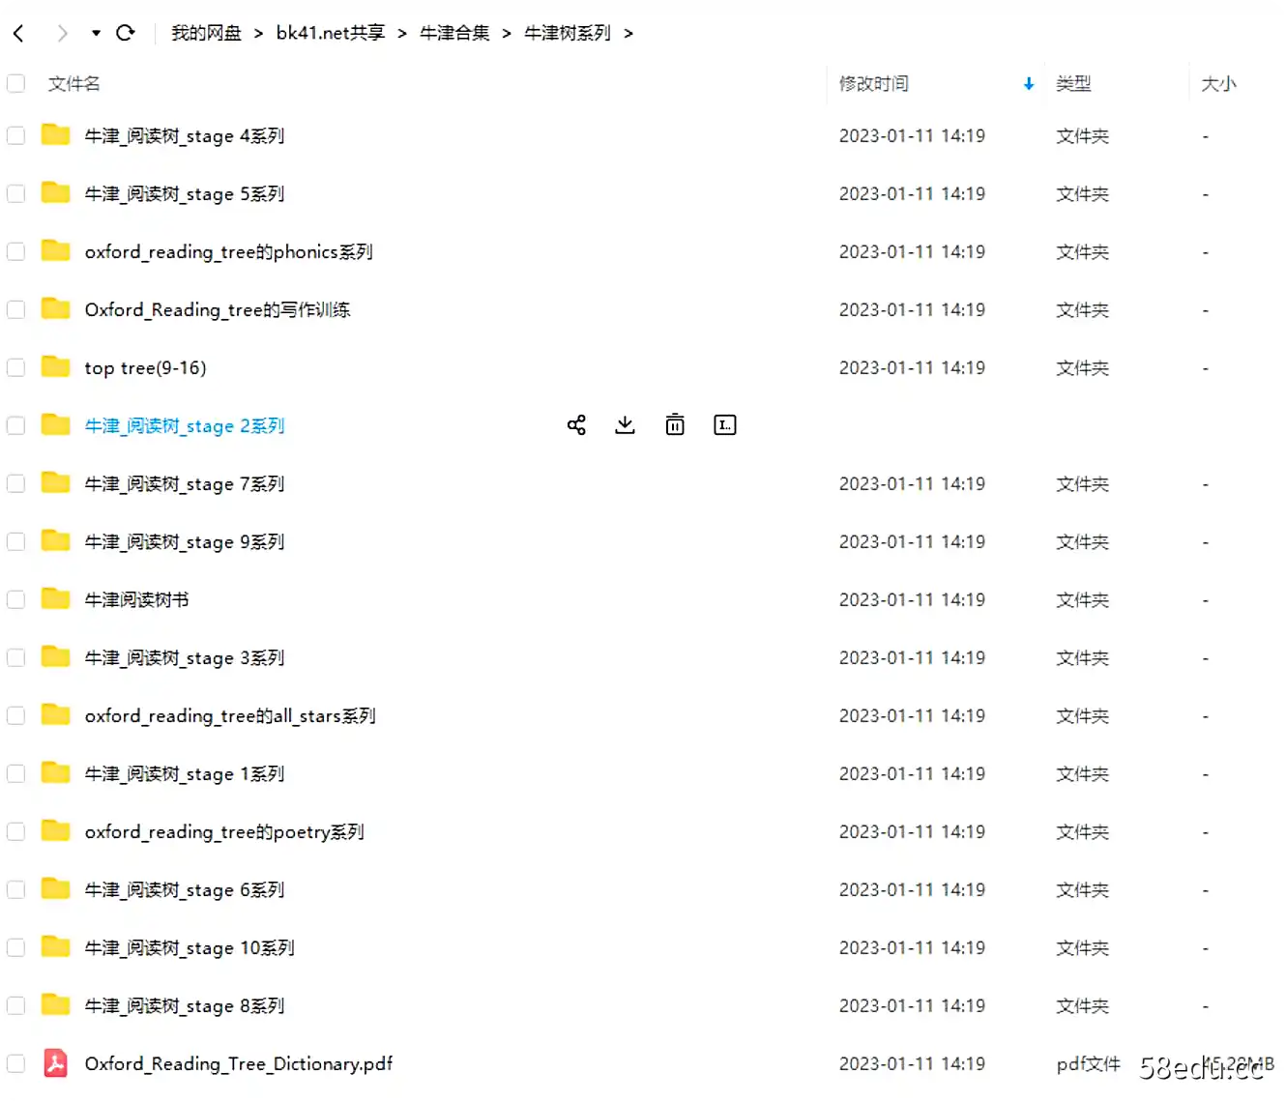This screenshot has height=1102, width=1286.
Task: Open folder name 牛津阅读树书
Action: tap(136, 600)
